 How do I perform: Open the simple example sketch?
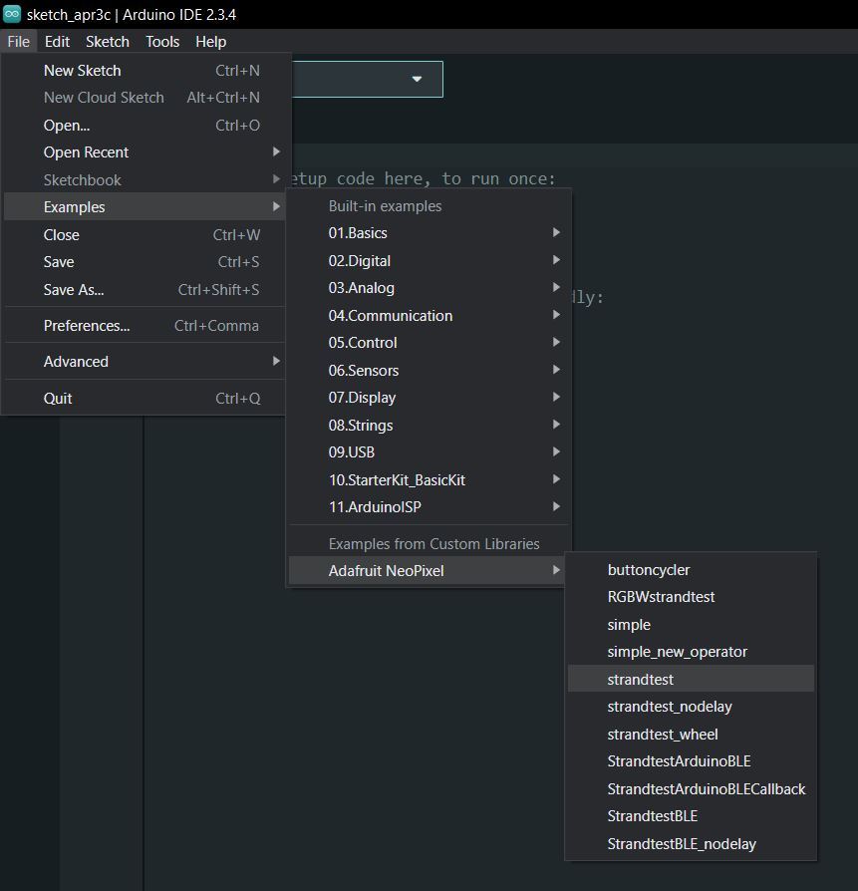click(691, 625)
